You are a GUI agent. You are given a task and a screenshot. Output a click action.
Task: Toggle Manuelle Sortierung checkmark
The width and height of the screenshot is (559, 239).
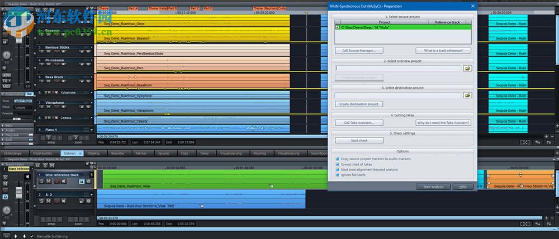click(32, 236)
